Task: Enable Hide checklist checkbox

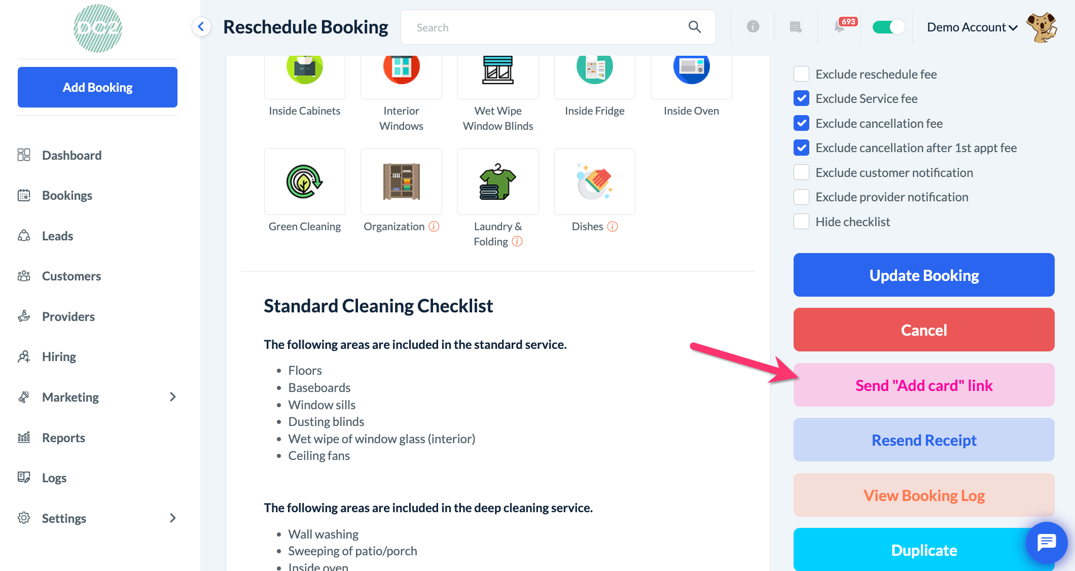Action: 801,222
